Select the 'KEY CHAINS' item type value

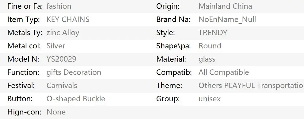point(68,19)
